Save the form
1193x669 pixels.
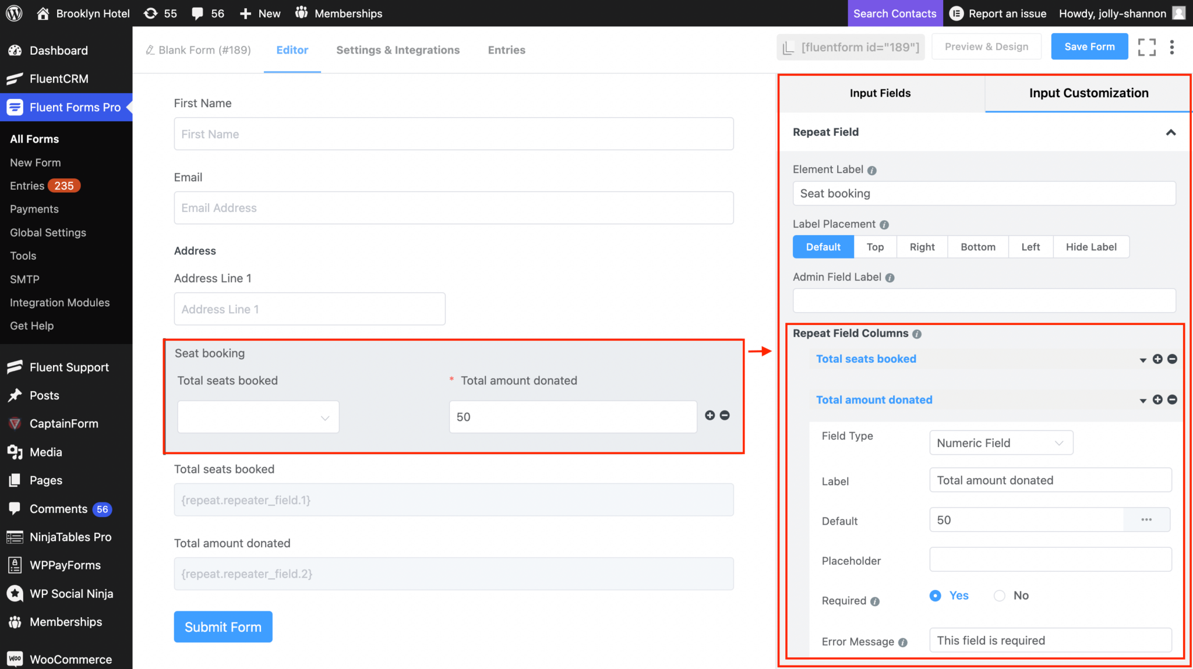coord(1089,46)
